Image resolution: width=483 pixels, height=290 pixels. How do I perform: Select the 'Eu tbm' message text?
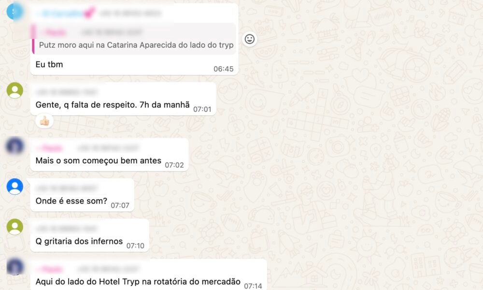49,64
